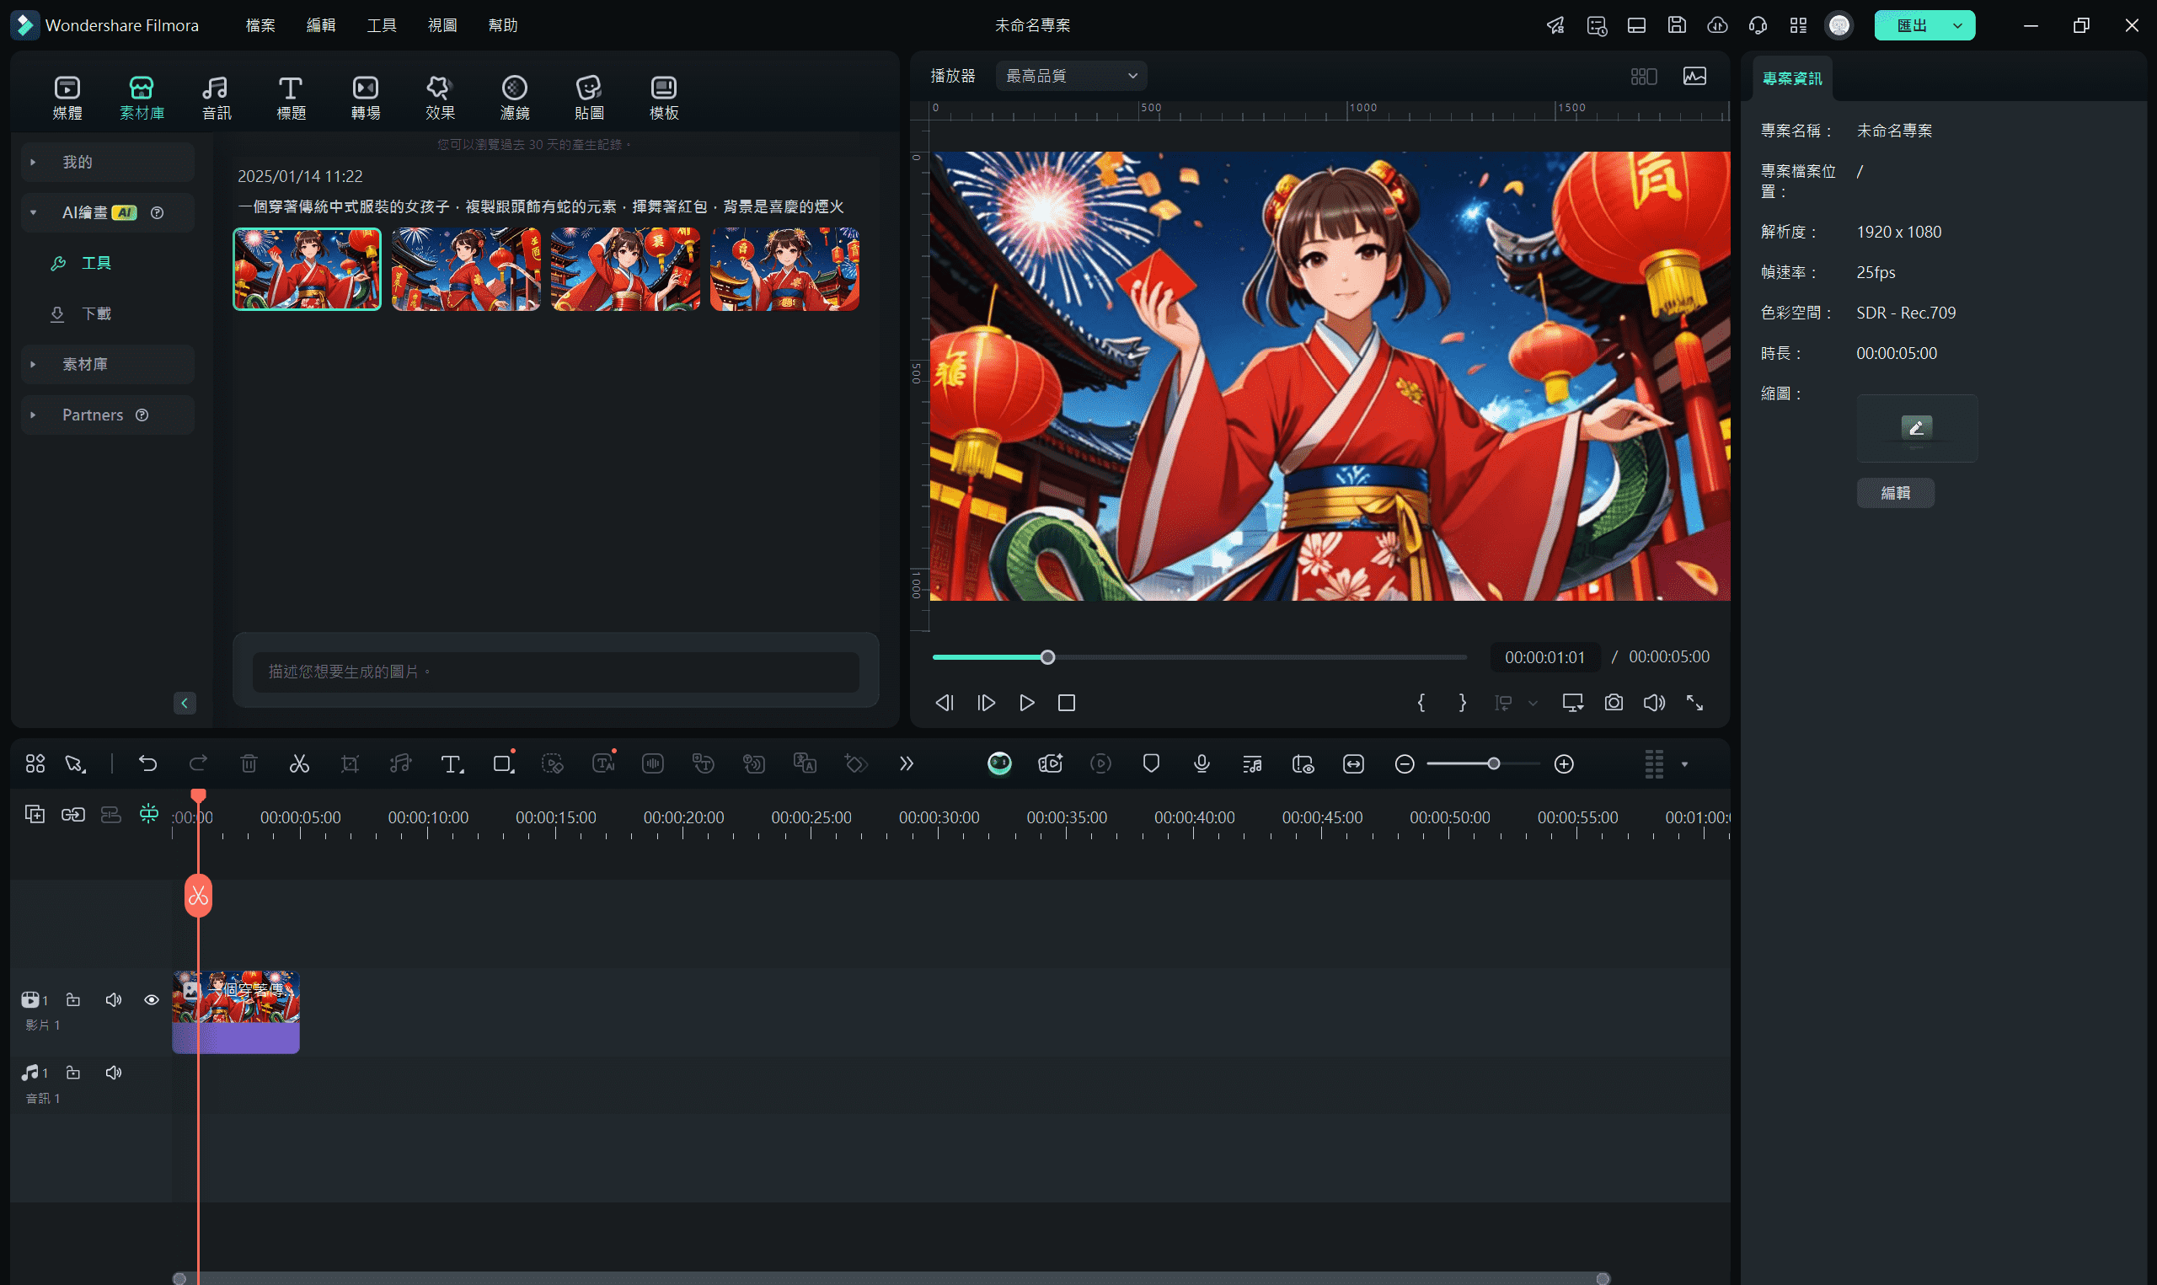Lock the 音訊 1 audio track
Screen dimensions: 2157x1285
coord(73,1073)
